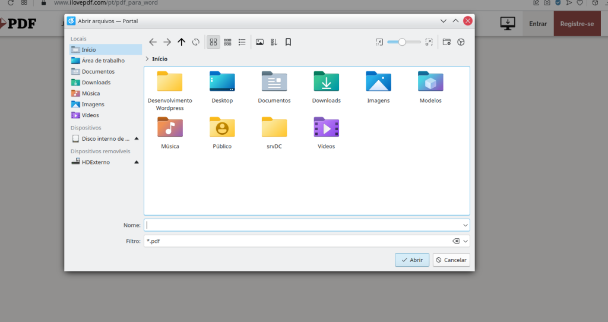Select Downloads in the places sidebar
This screenshot has width=608, height=322.
[x=106, y=82]
